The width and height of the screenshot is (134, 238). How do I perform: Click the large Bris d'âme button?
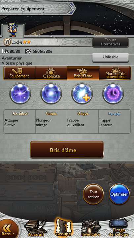click(67, 149)
